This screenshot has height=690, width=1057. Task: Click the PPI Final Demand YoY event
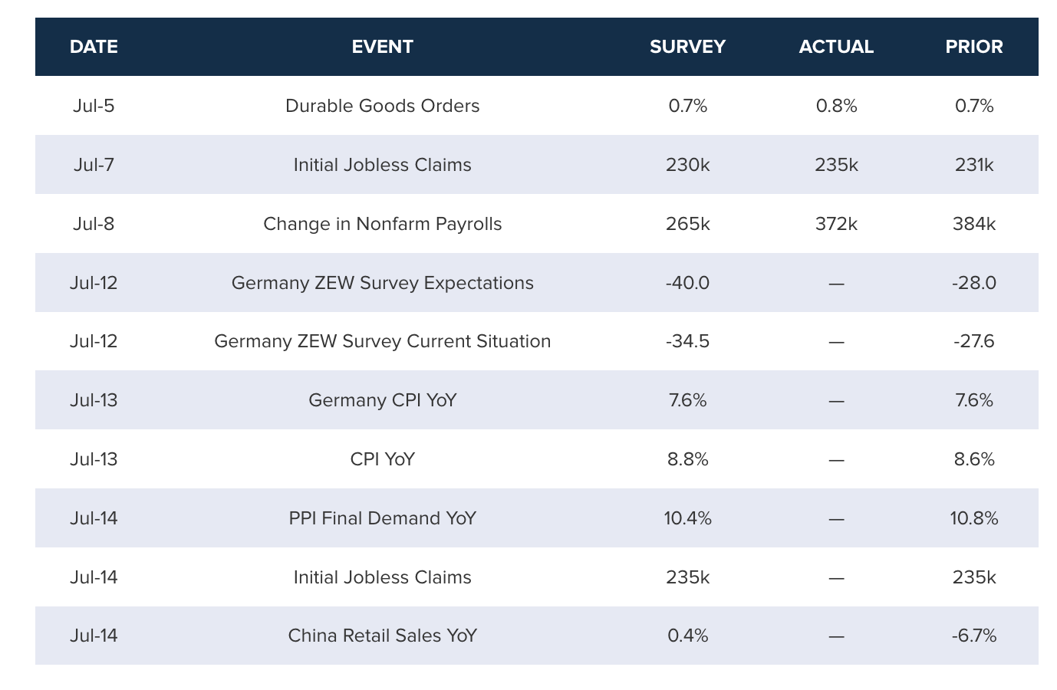[382, 518]
